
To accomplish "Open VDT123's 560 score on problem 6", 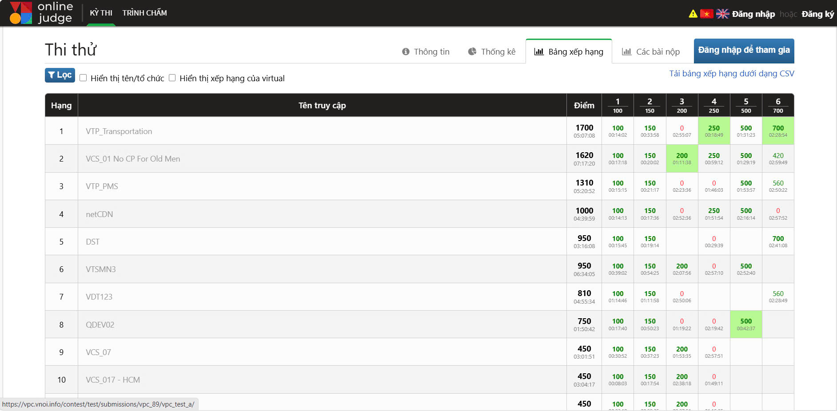I will pyautogui.click(x=778, y=296).
